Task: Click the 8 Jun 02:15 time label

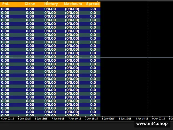Action: pos(108,119)
